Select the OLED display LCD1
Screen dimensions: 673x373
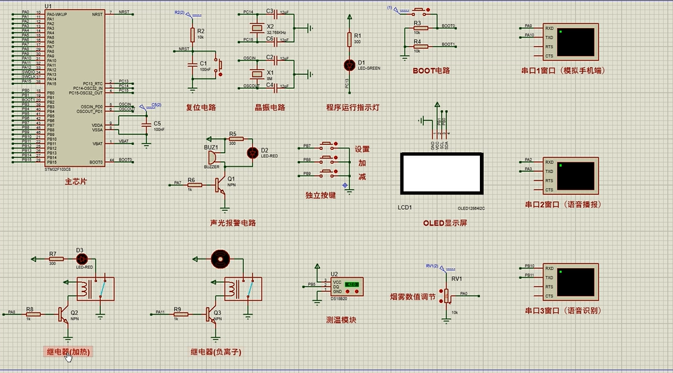[442, 173]
